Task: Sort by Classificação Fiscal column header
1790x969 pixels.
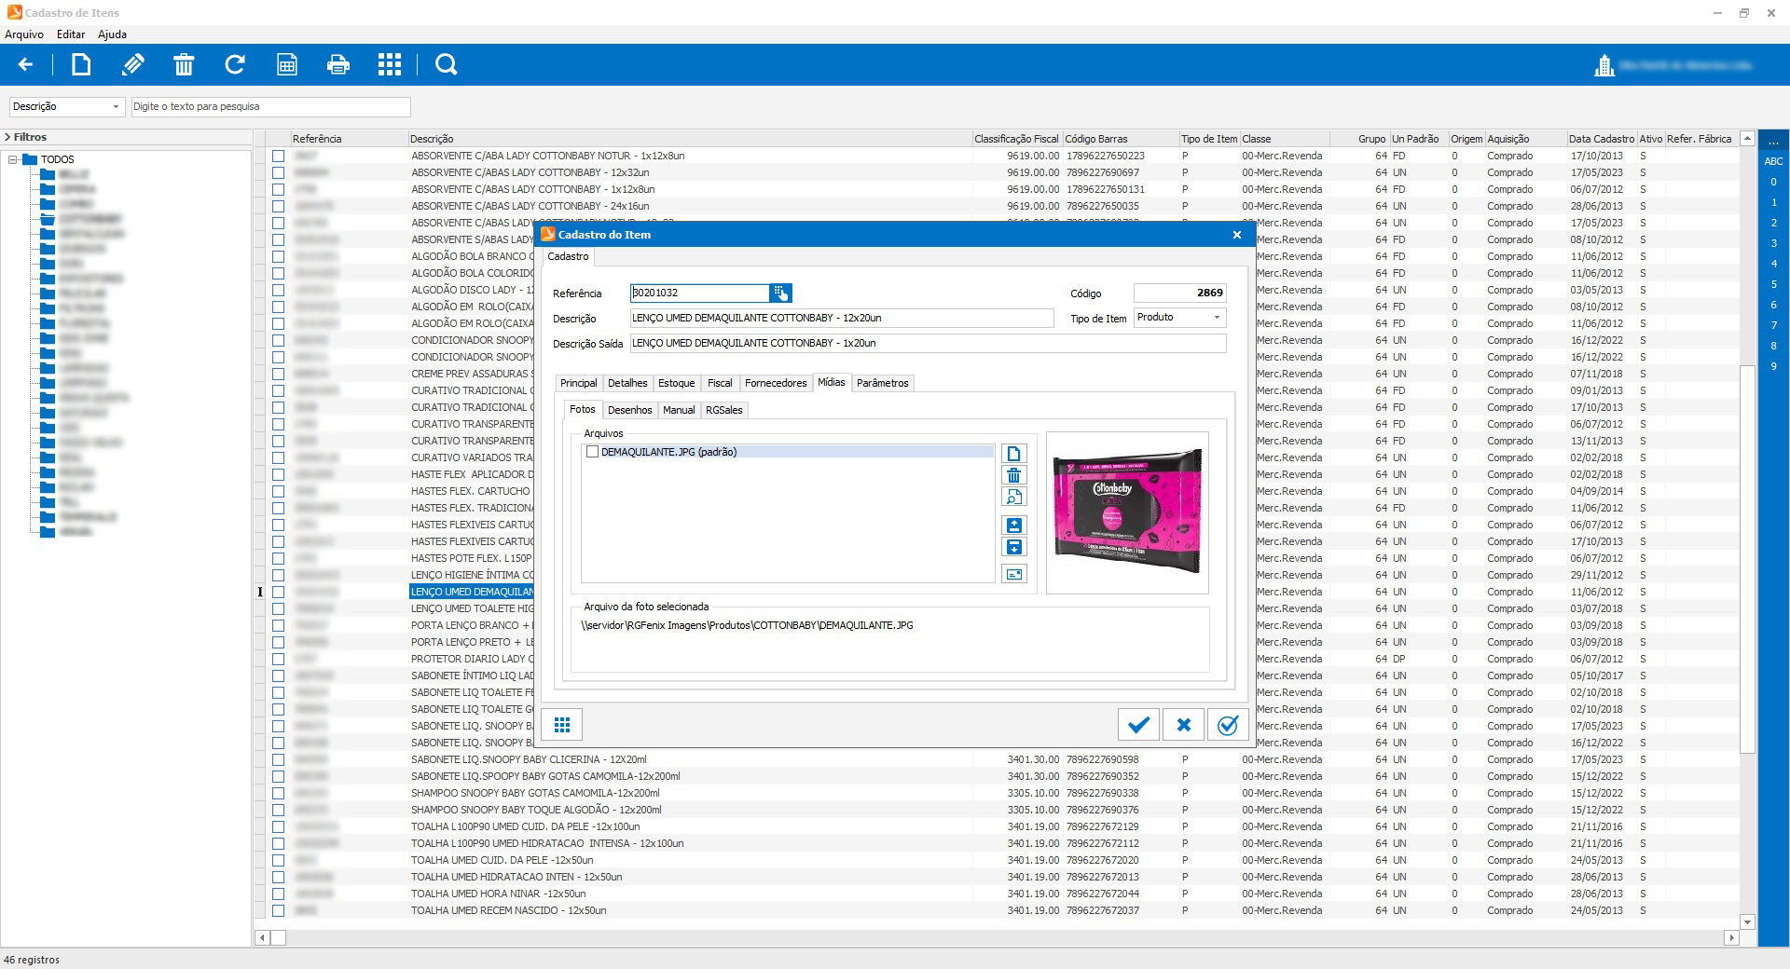Action: click(1016, 139)
